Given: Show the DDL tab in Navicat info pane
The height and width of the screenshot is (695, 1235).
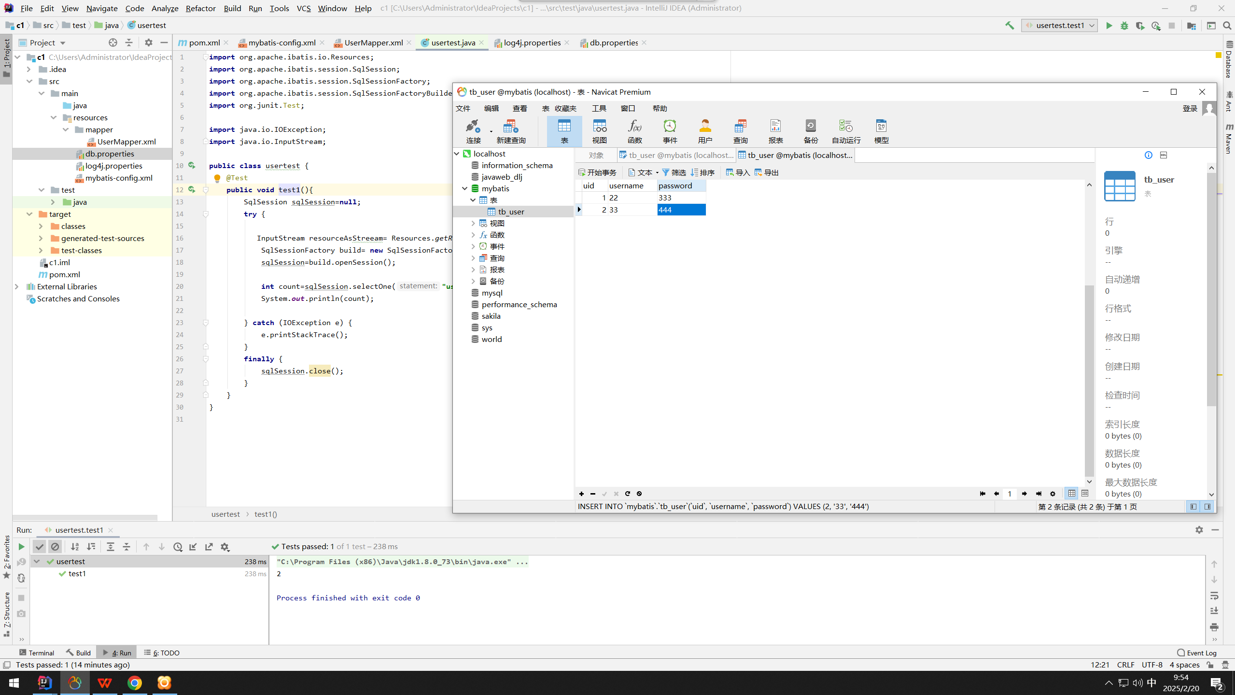Looking at the screenshot, I should (x=1164, y=155).
